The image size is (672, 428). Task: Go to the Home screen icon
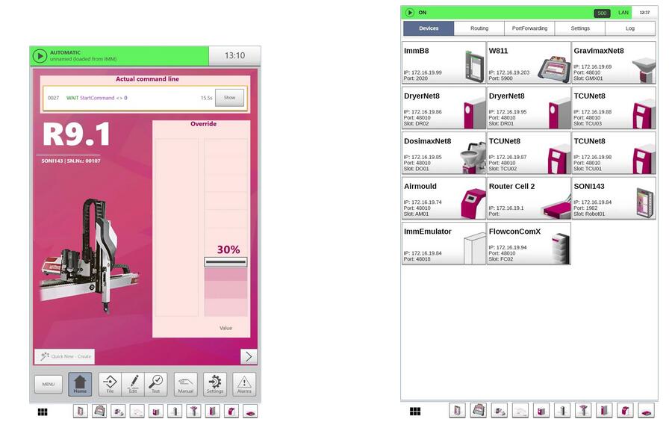(80, 384)
